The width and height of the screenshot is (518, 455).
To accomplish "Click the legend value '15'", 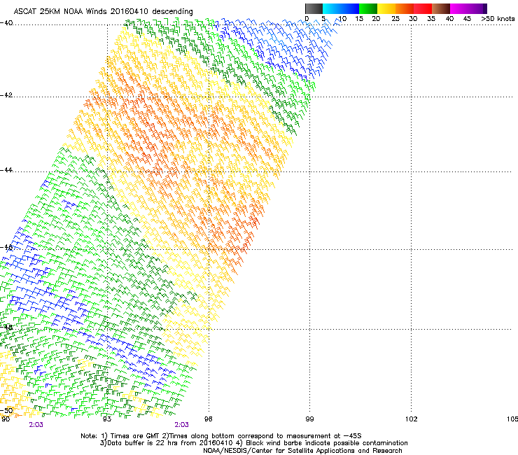I will click(x=359, y=19).
